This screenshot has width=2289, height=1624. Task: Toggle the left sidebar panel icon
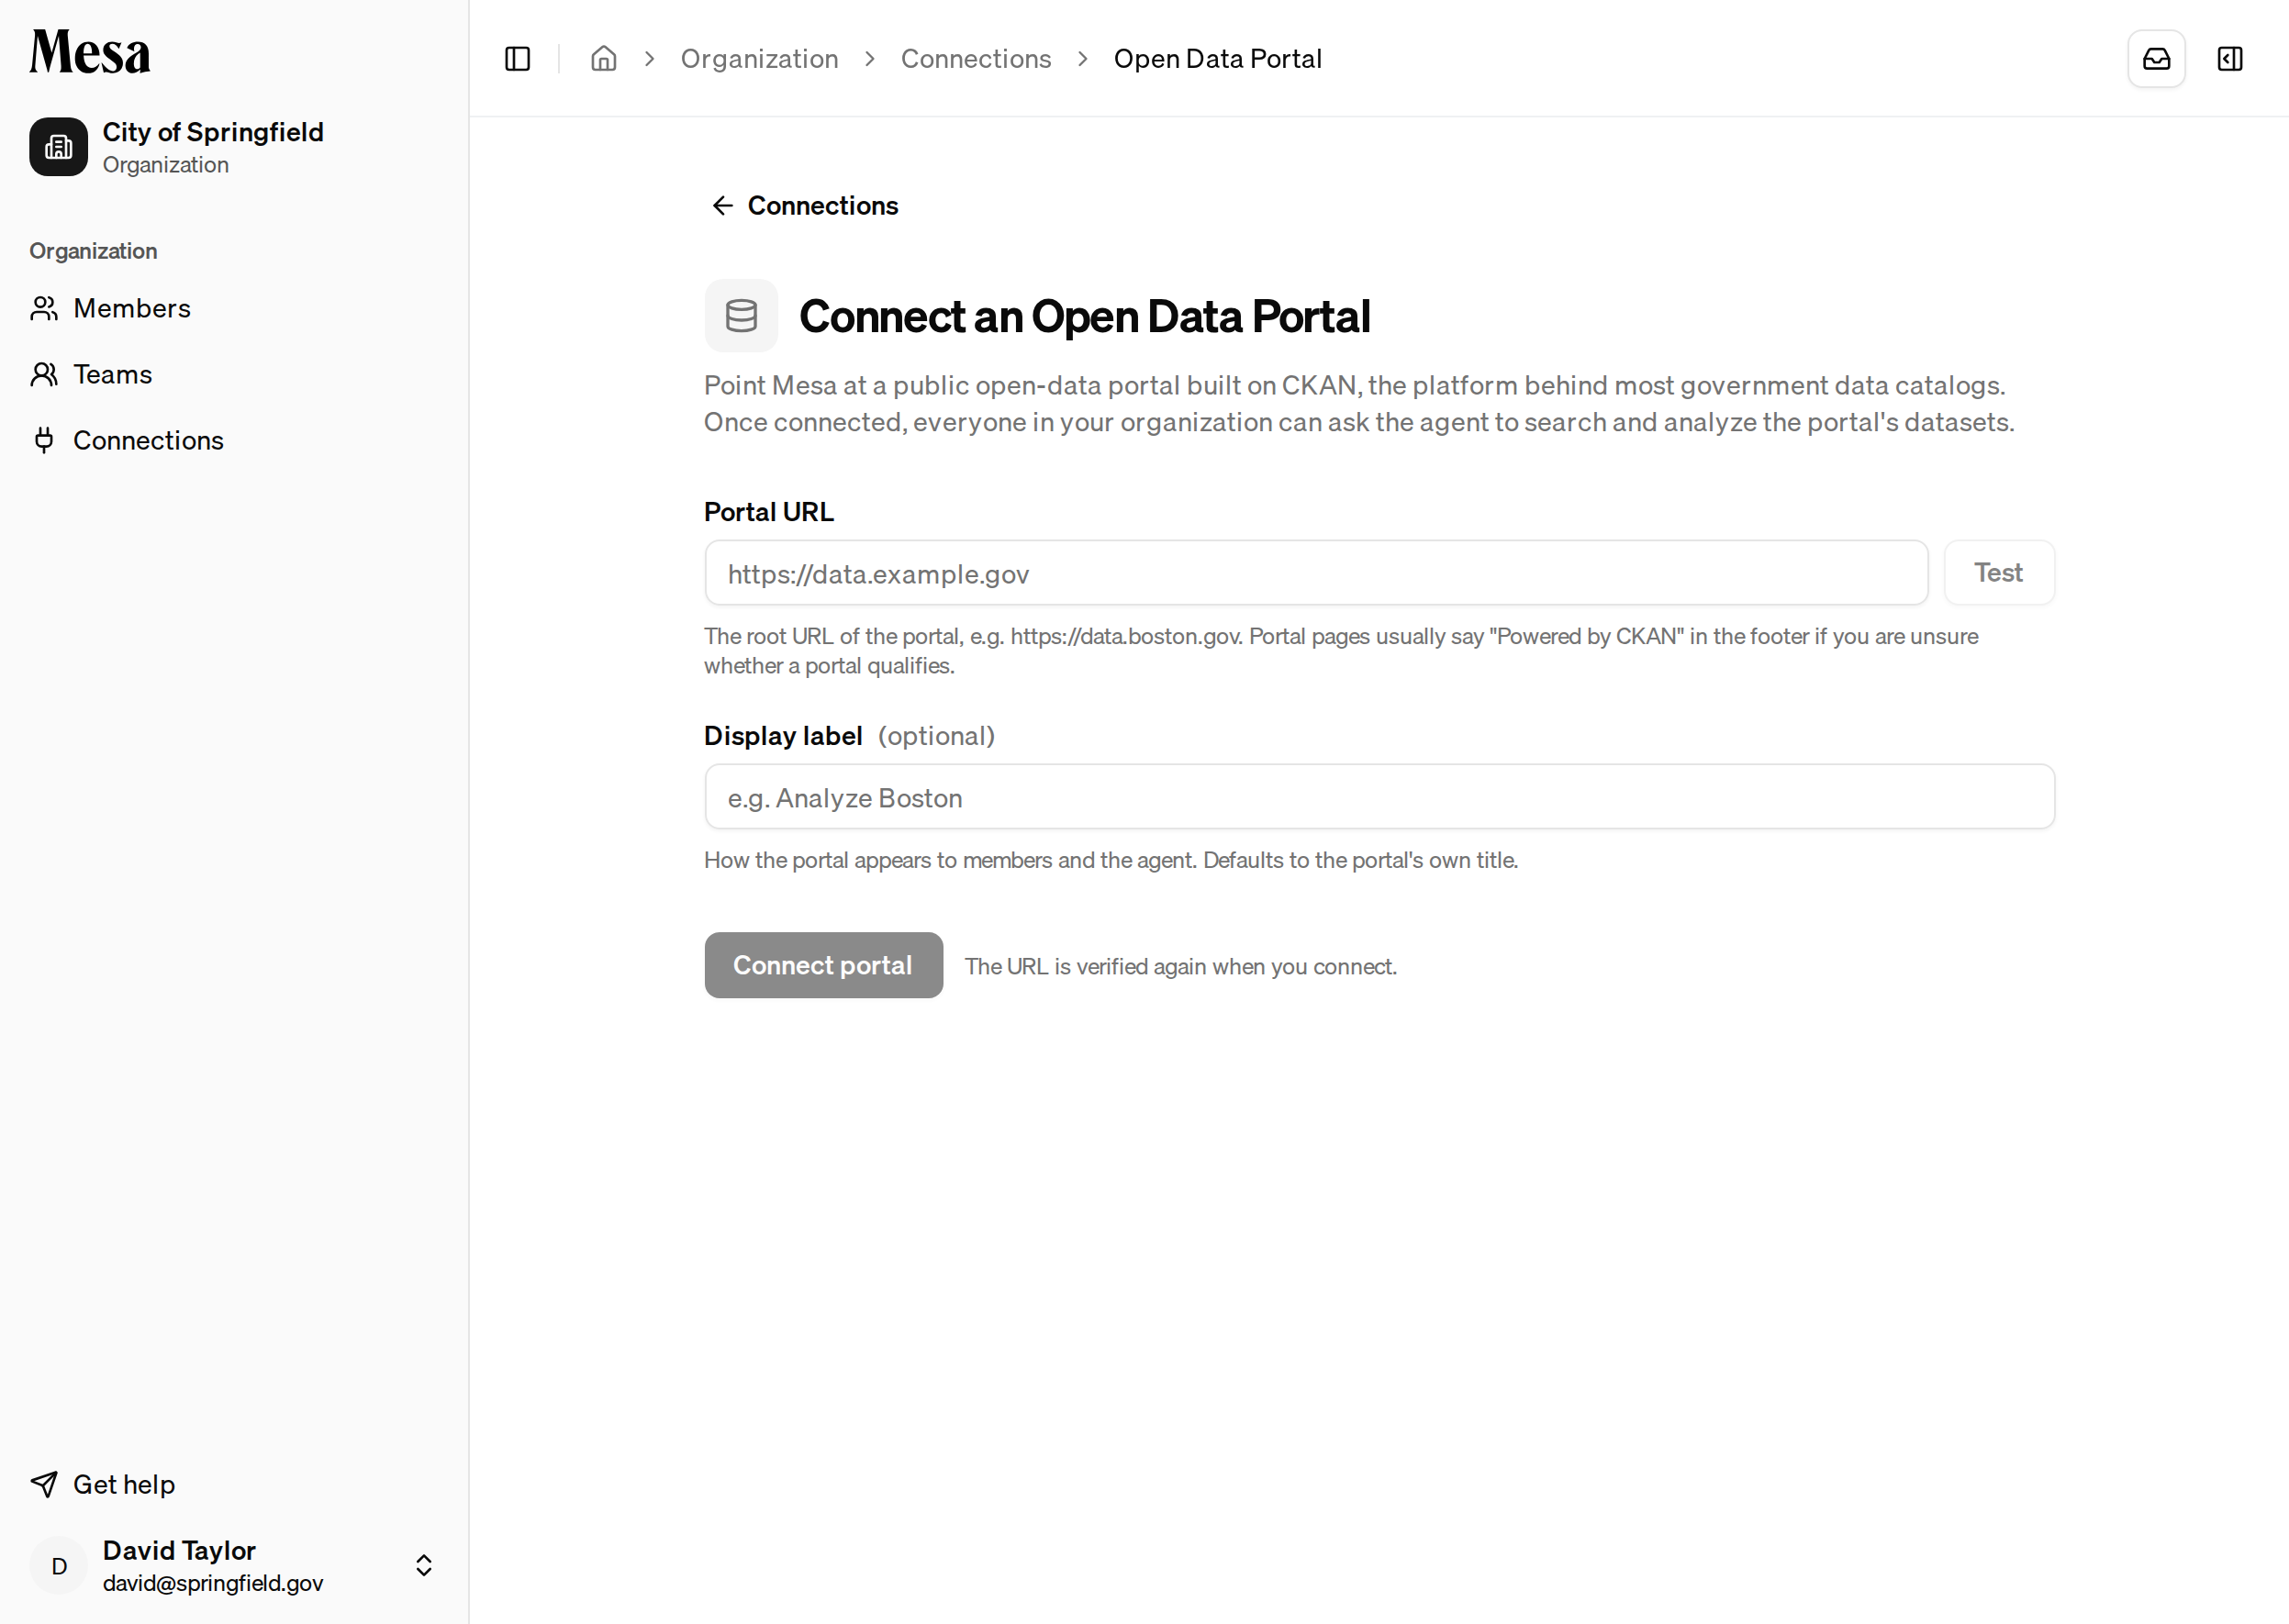click(x=518, y=59)
